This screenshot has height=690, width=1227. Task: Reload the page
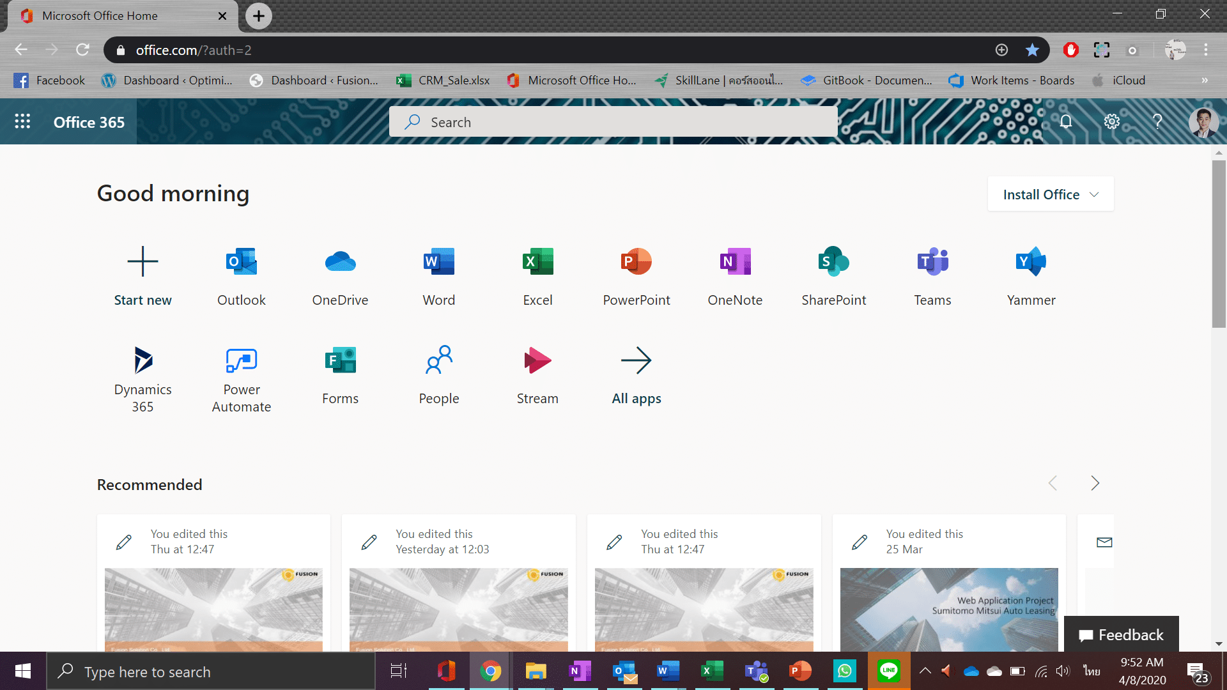coord(82,50)
